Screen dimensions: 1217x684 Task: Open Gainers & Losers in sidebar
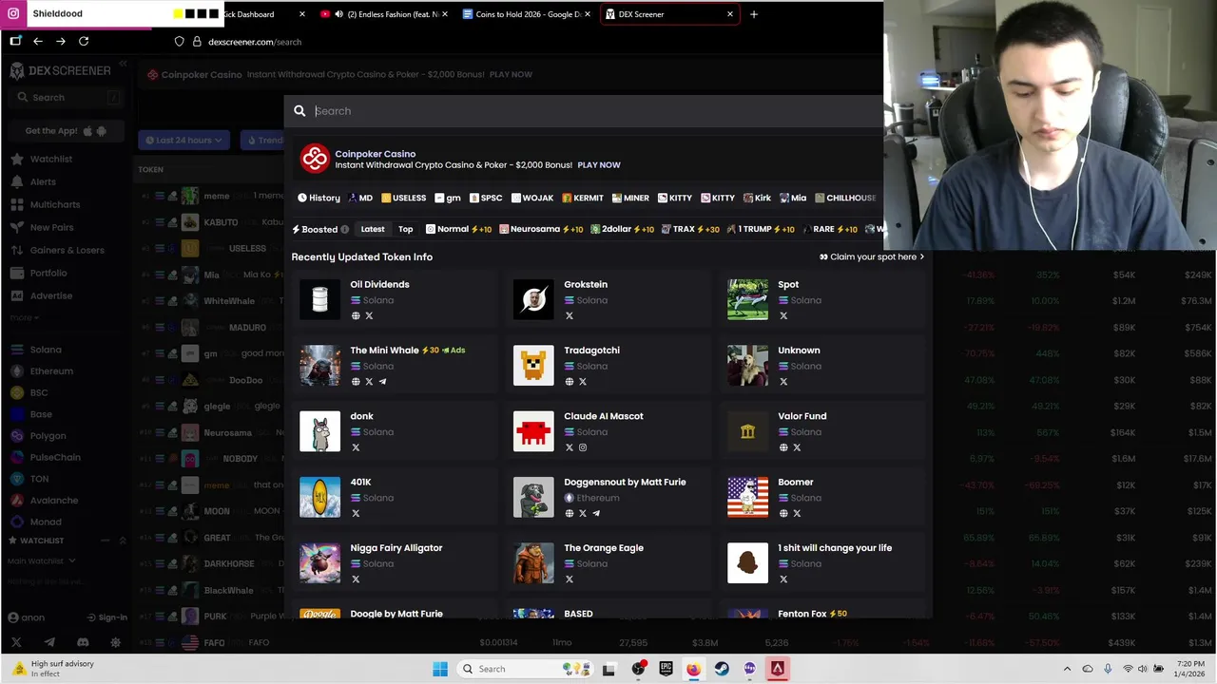pyautogui.click(x=67, y=250)
